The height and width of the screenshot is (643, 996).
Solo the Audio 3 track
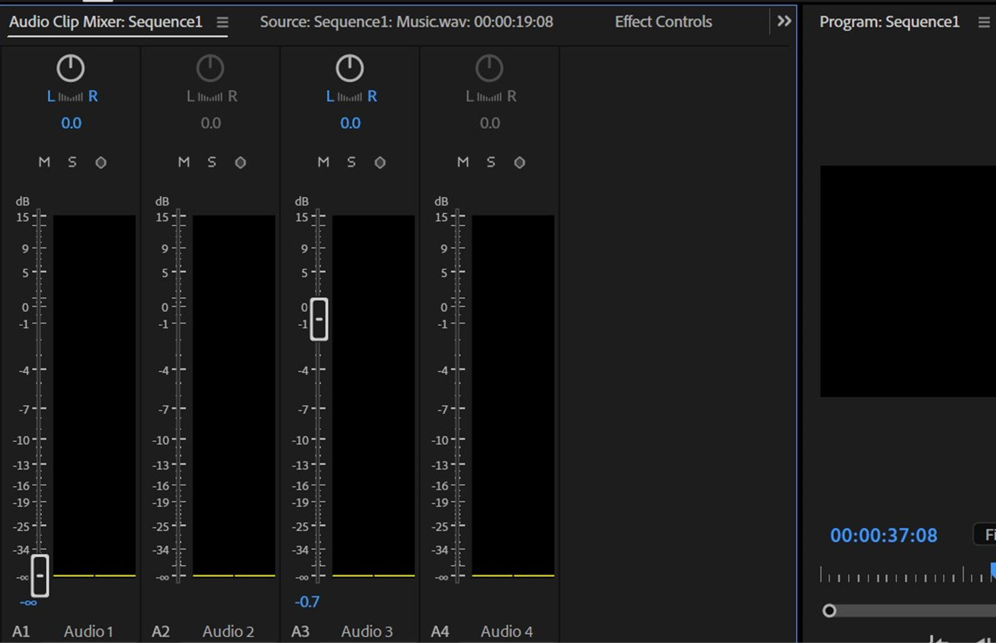coord(351,162)
